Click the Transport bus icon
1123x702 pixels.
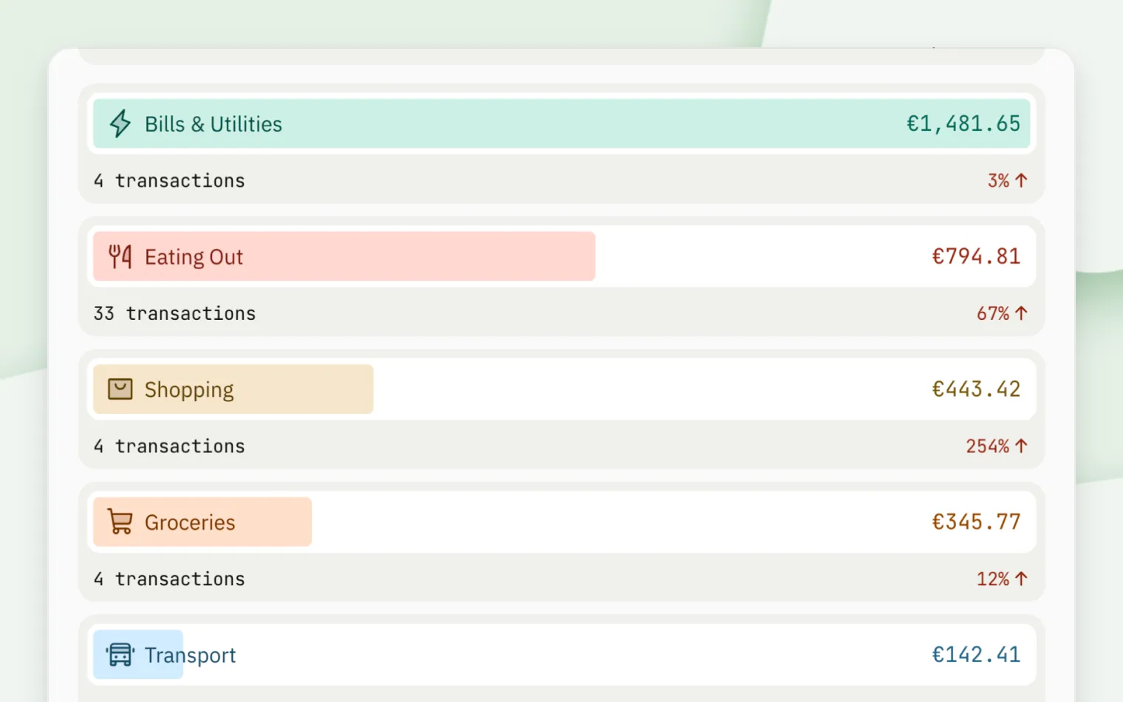pos(120,655)
